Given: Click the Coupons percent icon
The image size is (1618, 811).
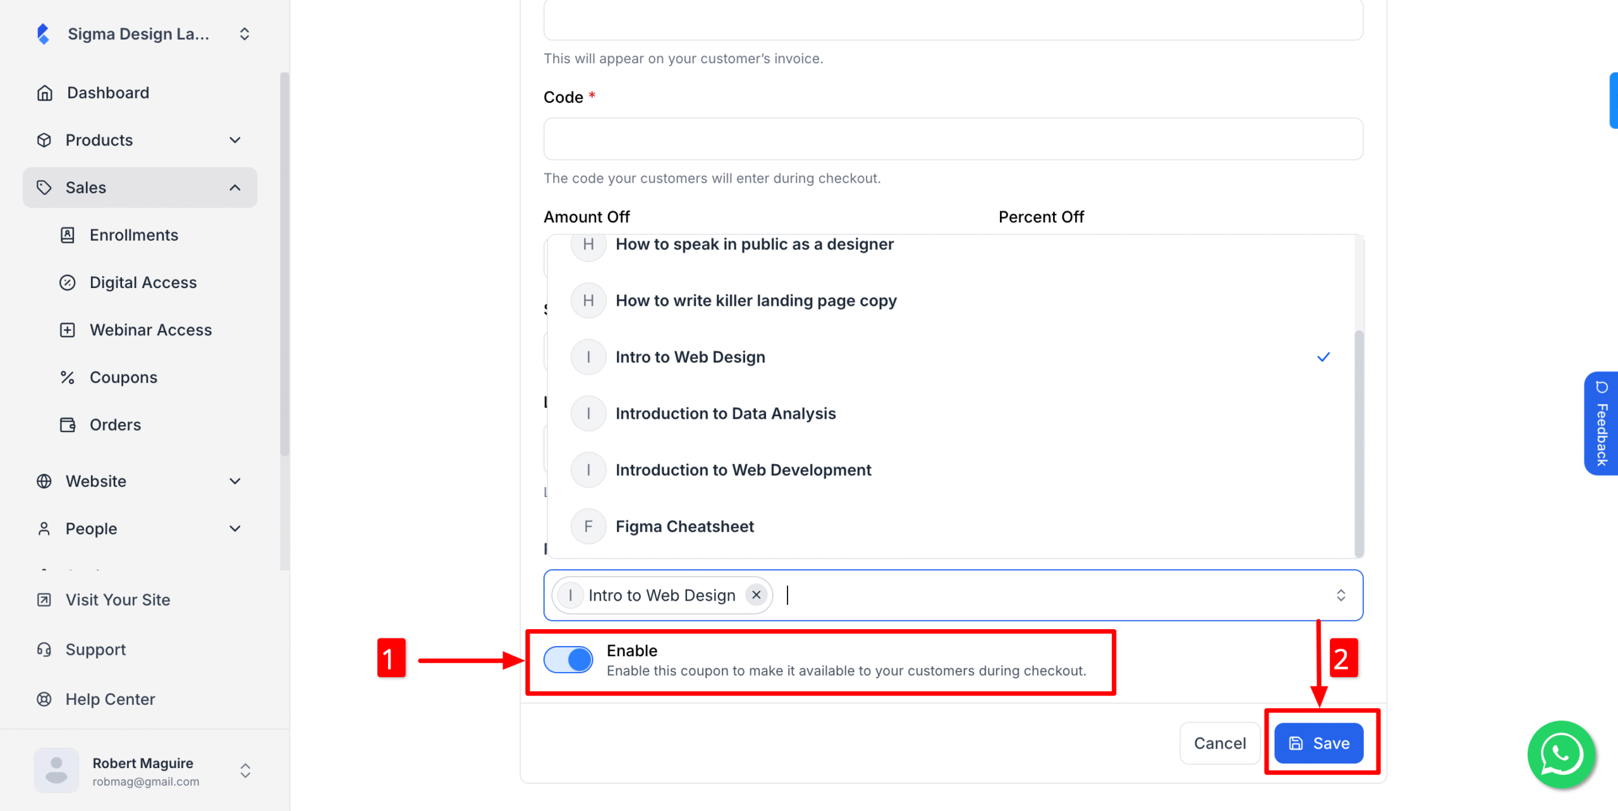Looking at the screenshot, I should [x=67, y=377].
